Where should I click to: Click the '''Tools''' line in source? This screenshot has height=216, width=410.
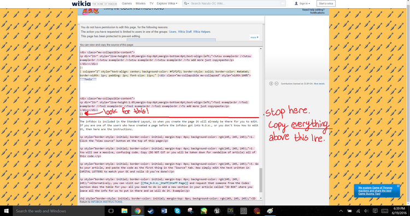[88, 79]
